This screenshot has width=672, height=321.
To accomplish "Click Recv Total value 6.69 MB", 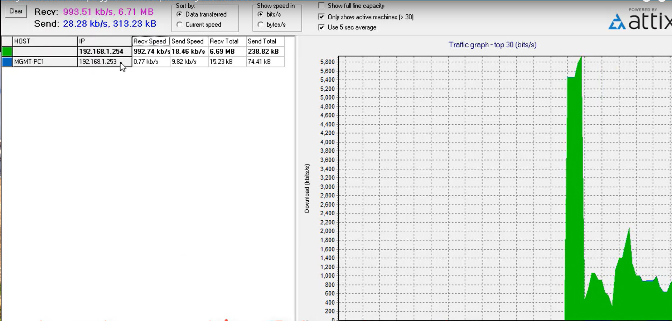I will click(227, 52).
